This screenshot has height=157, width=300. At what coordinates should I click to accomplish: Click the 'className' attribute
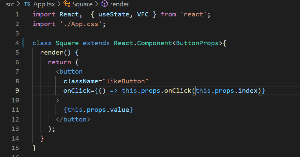81,81
